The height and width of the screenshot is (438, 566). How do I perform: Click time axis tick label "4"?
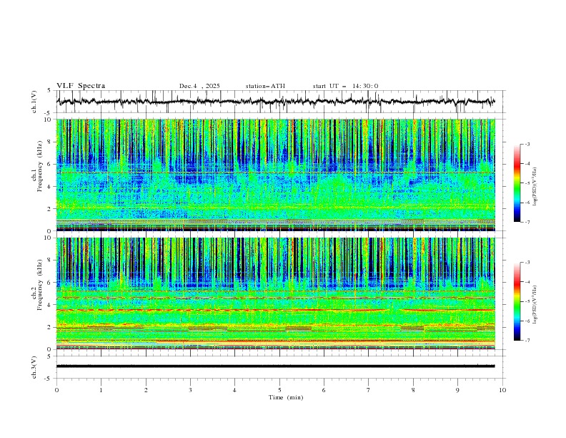pos(234,390)
